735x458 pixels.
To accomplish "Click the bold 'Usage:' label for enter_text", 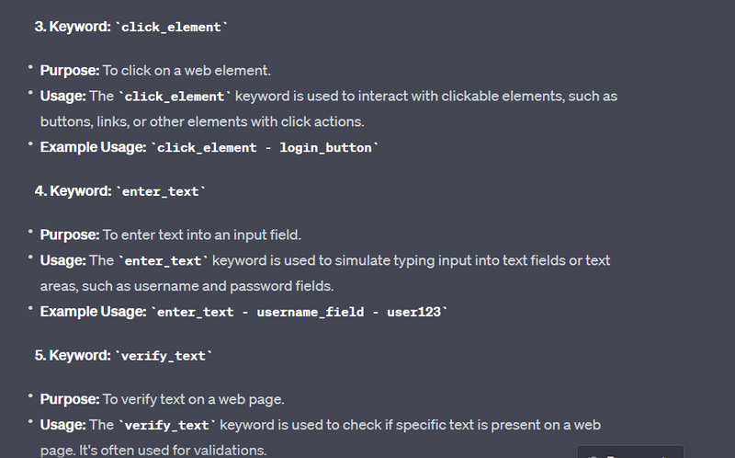I will [62, 260].
